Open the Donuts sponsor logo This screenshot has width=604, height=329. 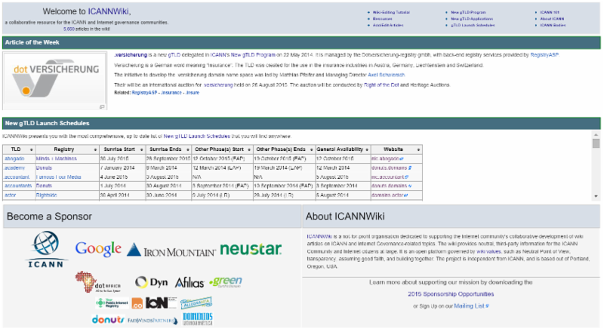[108, 319]
